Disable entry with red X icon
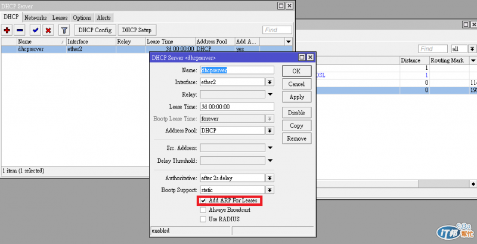Image resolution: width=477 pixels, height=244 pixels. pyautogui.click(x=48, y=30)
